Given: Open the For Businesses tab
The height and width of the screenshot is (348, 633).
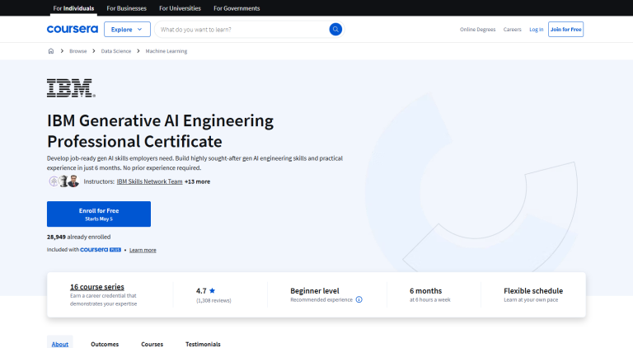Looking at the screenshot, I should 126,8.
